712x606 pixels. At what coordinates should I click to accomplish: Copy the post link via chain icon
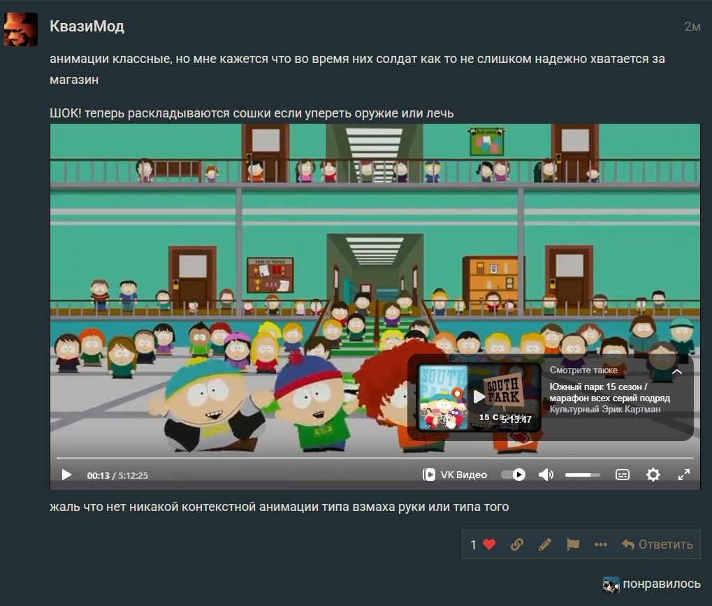(517, 544)
